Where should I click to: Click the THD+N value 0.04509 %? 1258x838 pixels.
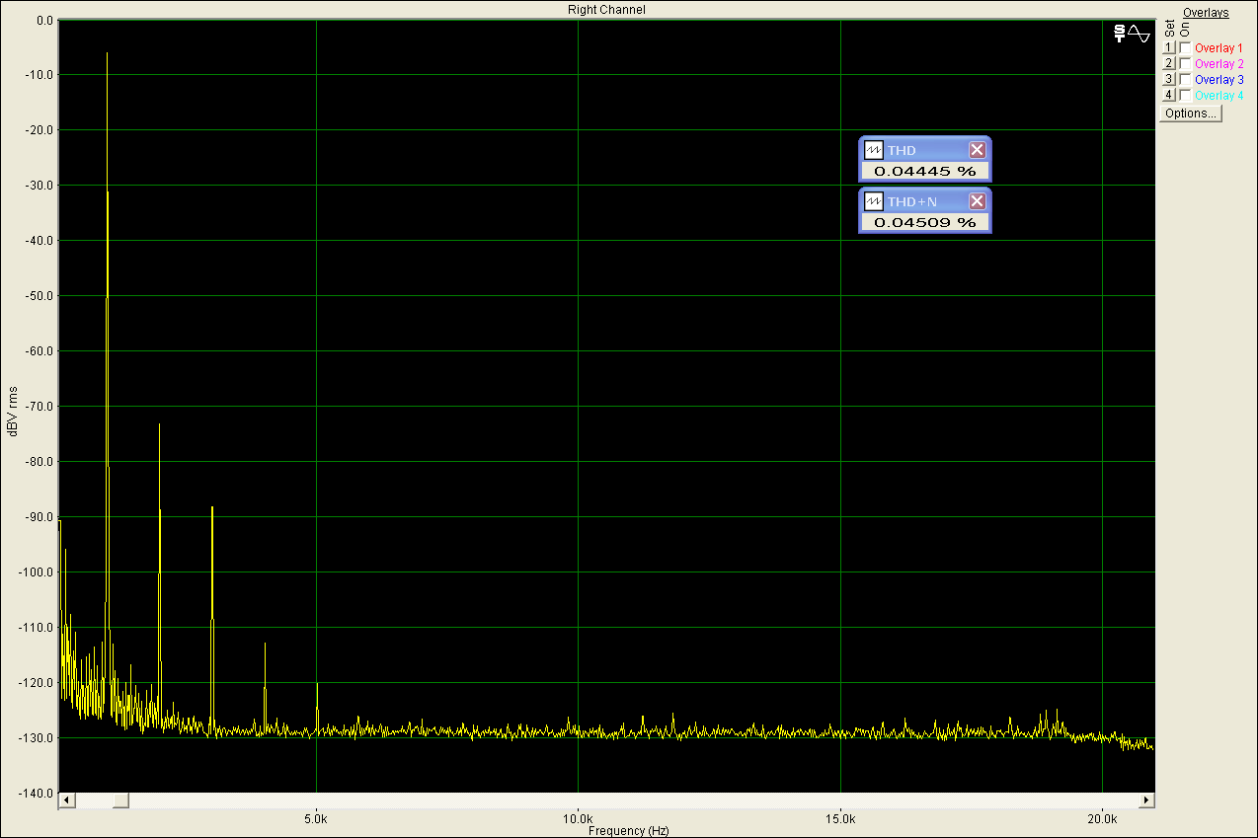tap(925, 222)
